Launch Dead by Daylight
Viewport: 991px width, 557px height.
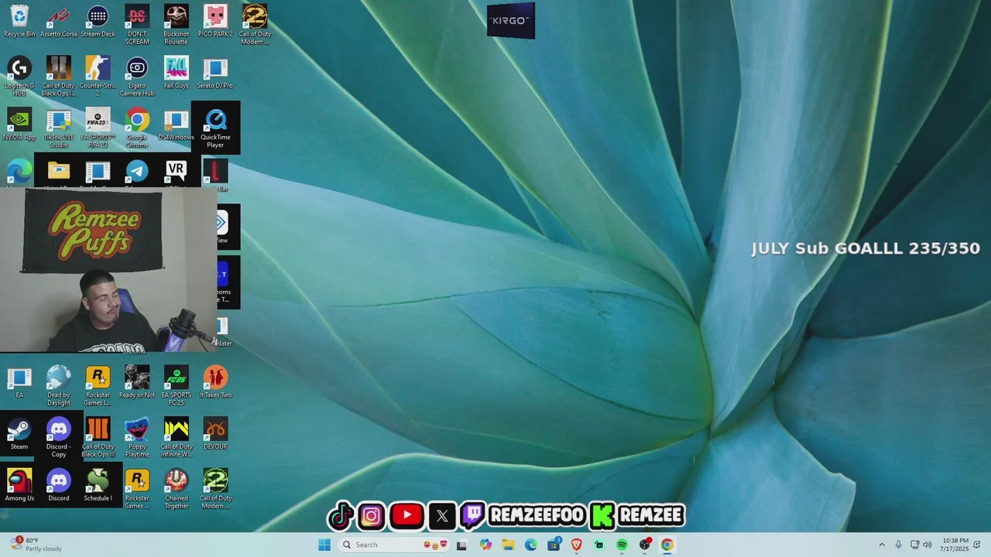pos(59,385)
